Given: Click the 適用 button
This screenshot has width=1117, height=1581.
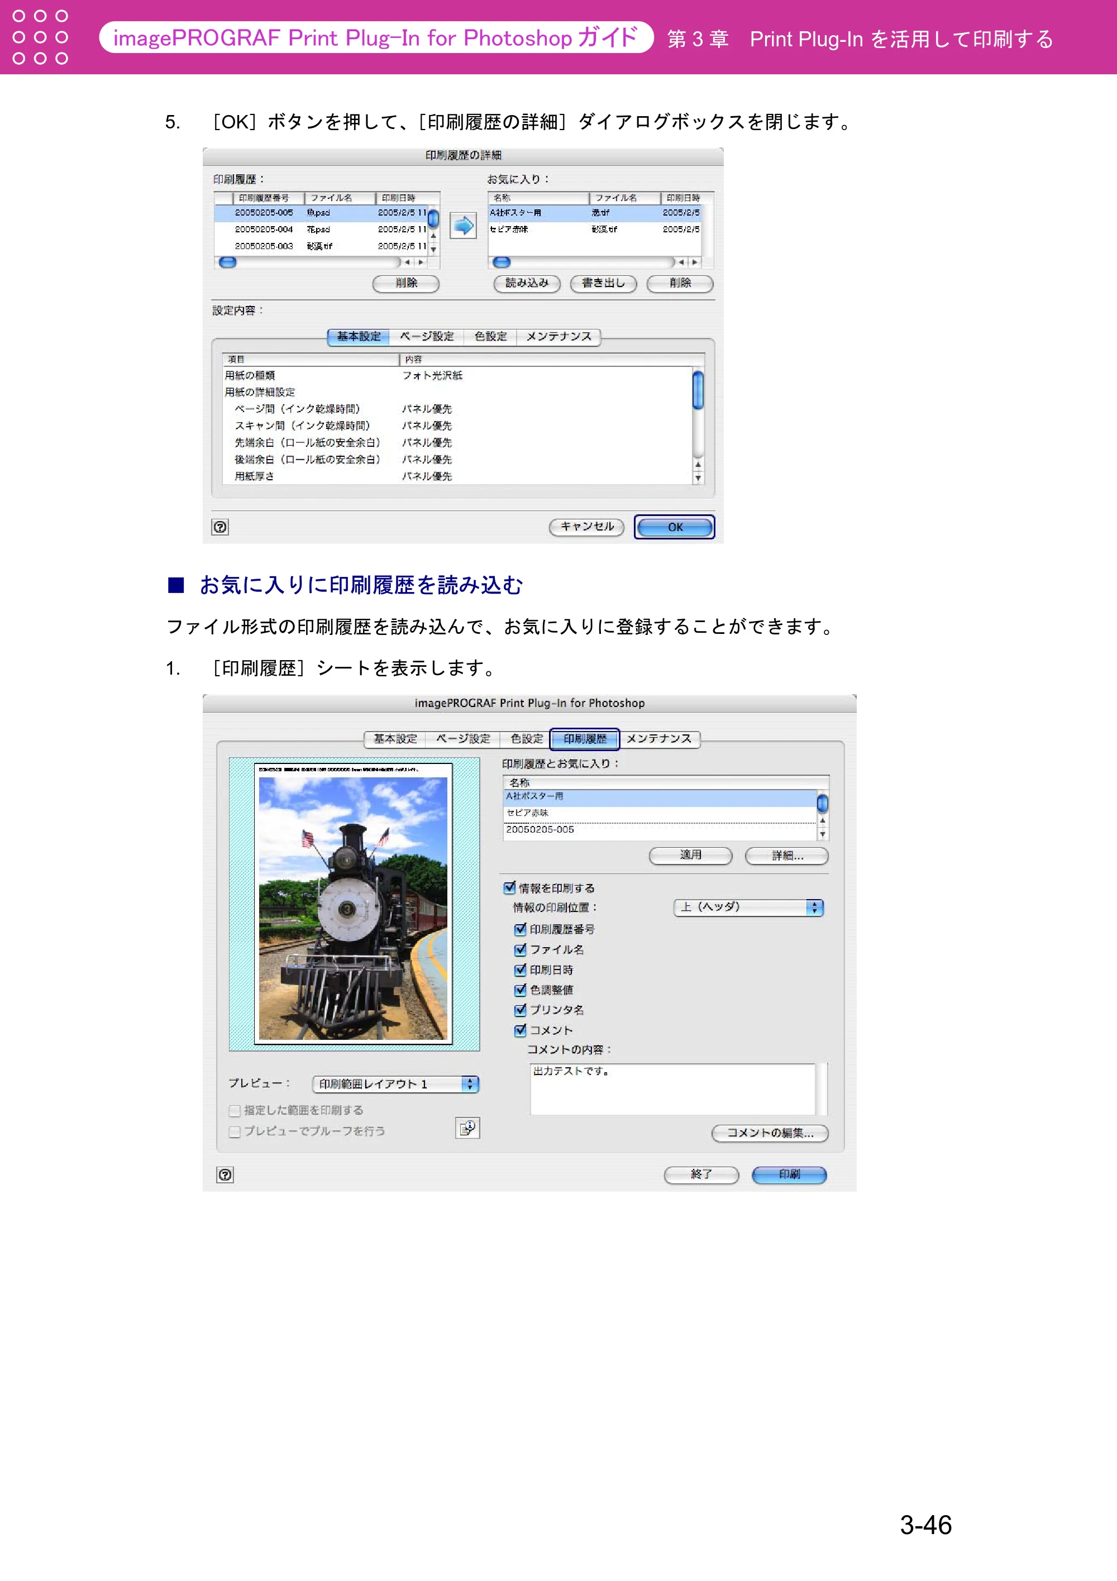Looking at the screenshot, I should click(691, 855).
